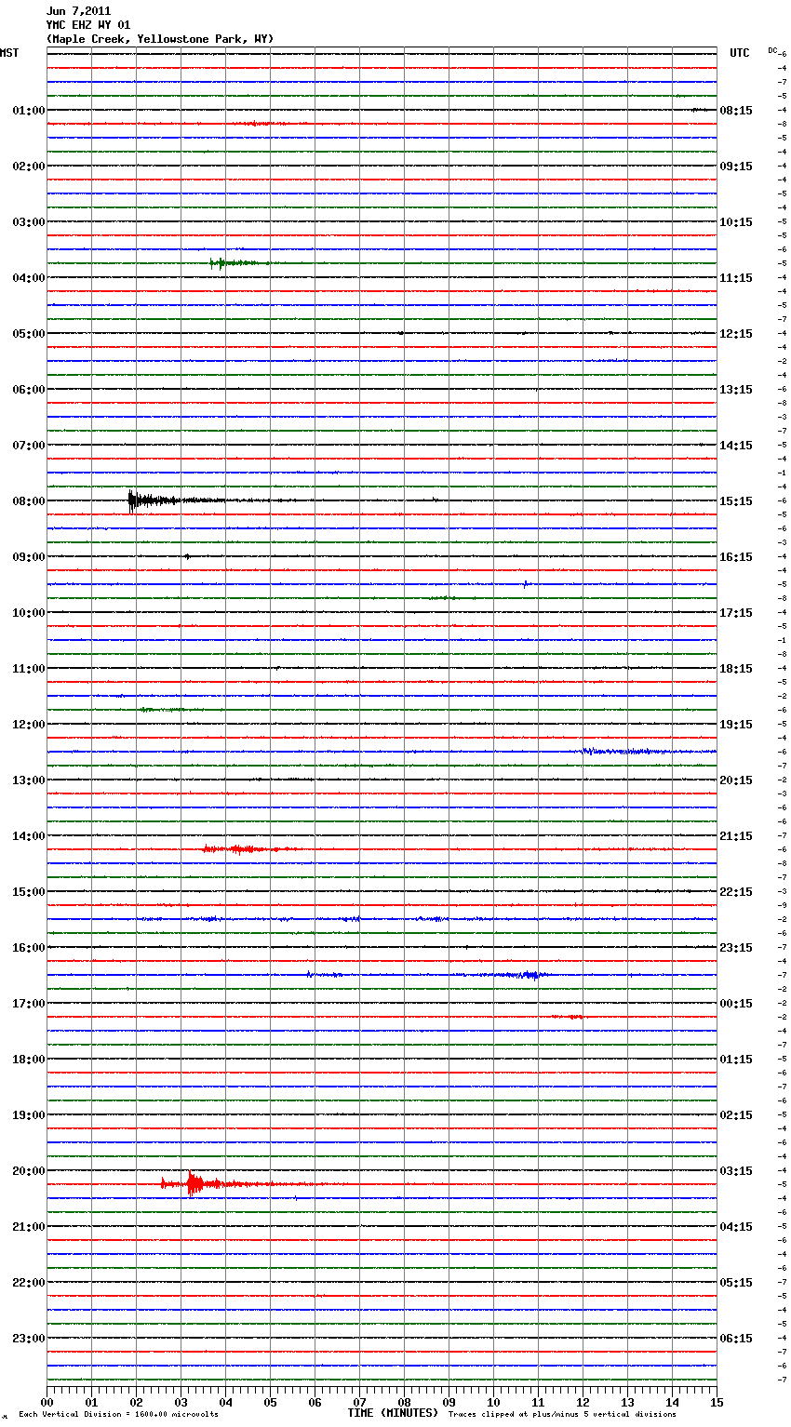Click the blue burst near minute 11 below the 16:00 trace

click(526, 975)
